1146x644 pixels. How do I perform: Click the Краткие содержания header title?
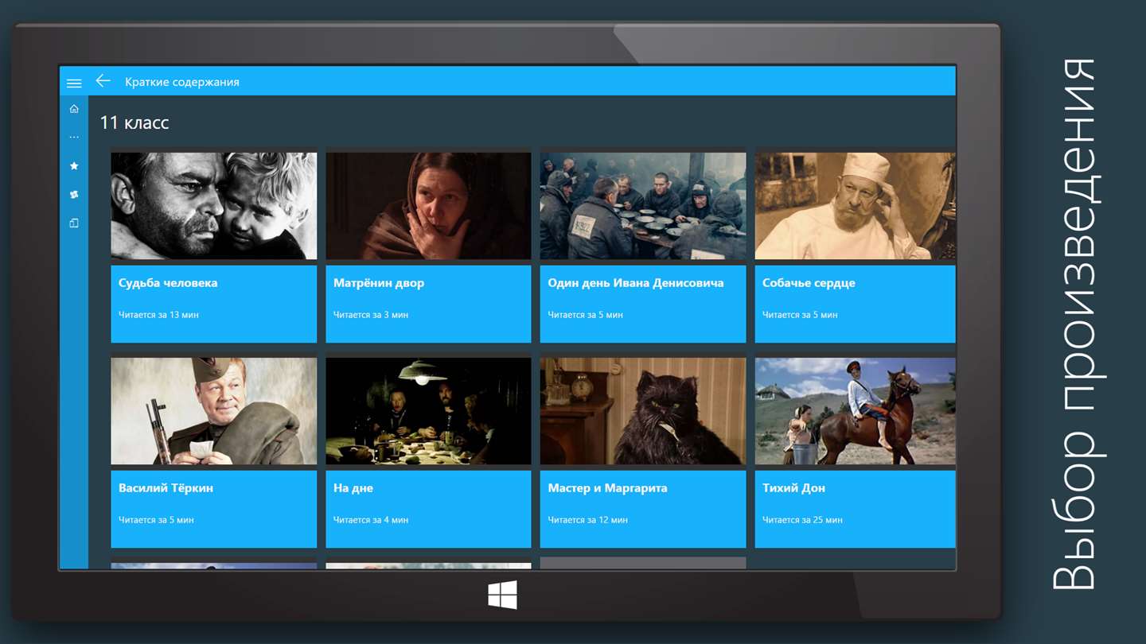pos(182,82)
